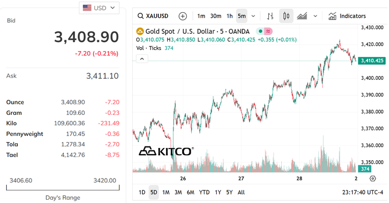Expand the chart style dropdown arrow

(x=315, y=16)
